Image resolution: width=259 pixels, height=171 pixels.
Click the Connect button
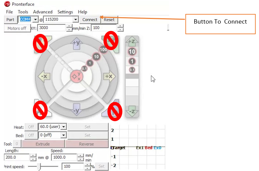[x=90, y=20]
